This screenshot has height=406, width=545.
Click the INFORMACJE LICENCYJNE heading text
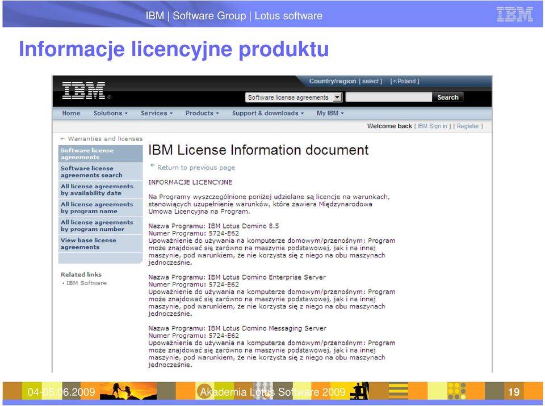point(190,183)
